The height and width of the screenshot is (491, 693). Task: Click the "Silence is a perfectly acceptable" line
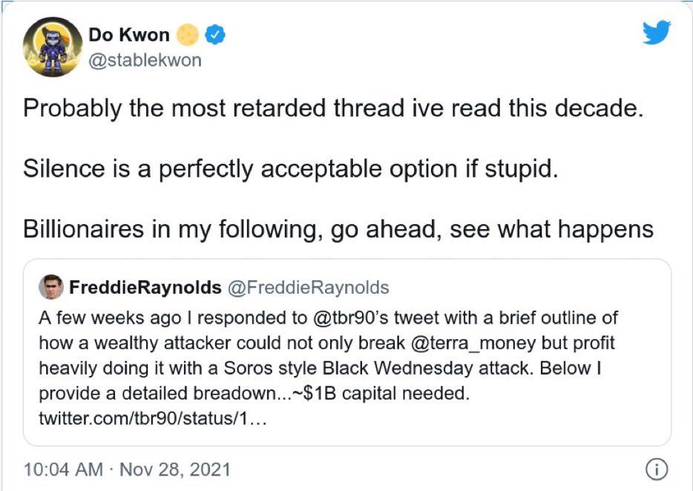[x=289, y=168]
